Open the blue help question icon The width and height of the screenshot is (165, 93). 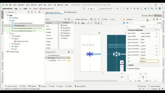coord(124,23)
